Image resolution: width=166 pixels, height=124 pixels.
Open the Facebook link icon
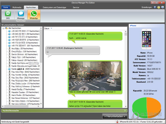pyautogui.click(x=155, y=7)
